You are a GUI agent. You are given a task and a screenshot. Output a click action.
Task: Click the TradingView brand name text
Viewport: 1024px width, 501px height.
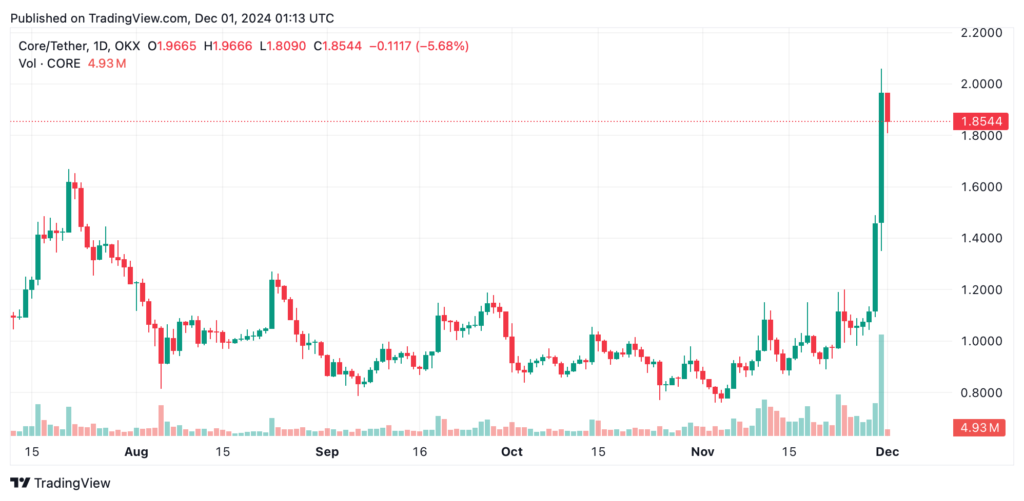72,483
